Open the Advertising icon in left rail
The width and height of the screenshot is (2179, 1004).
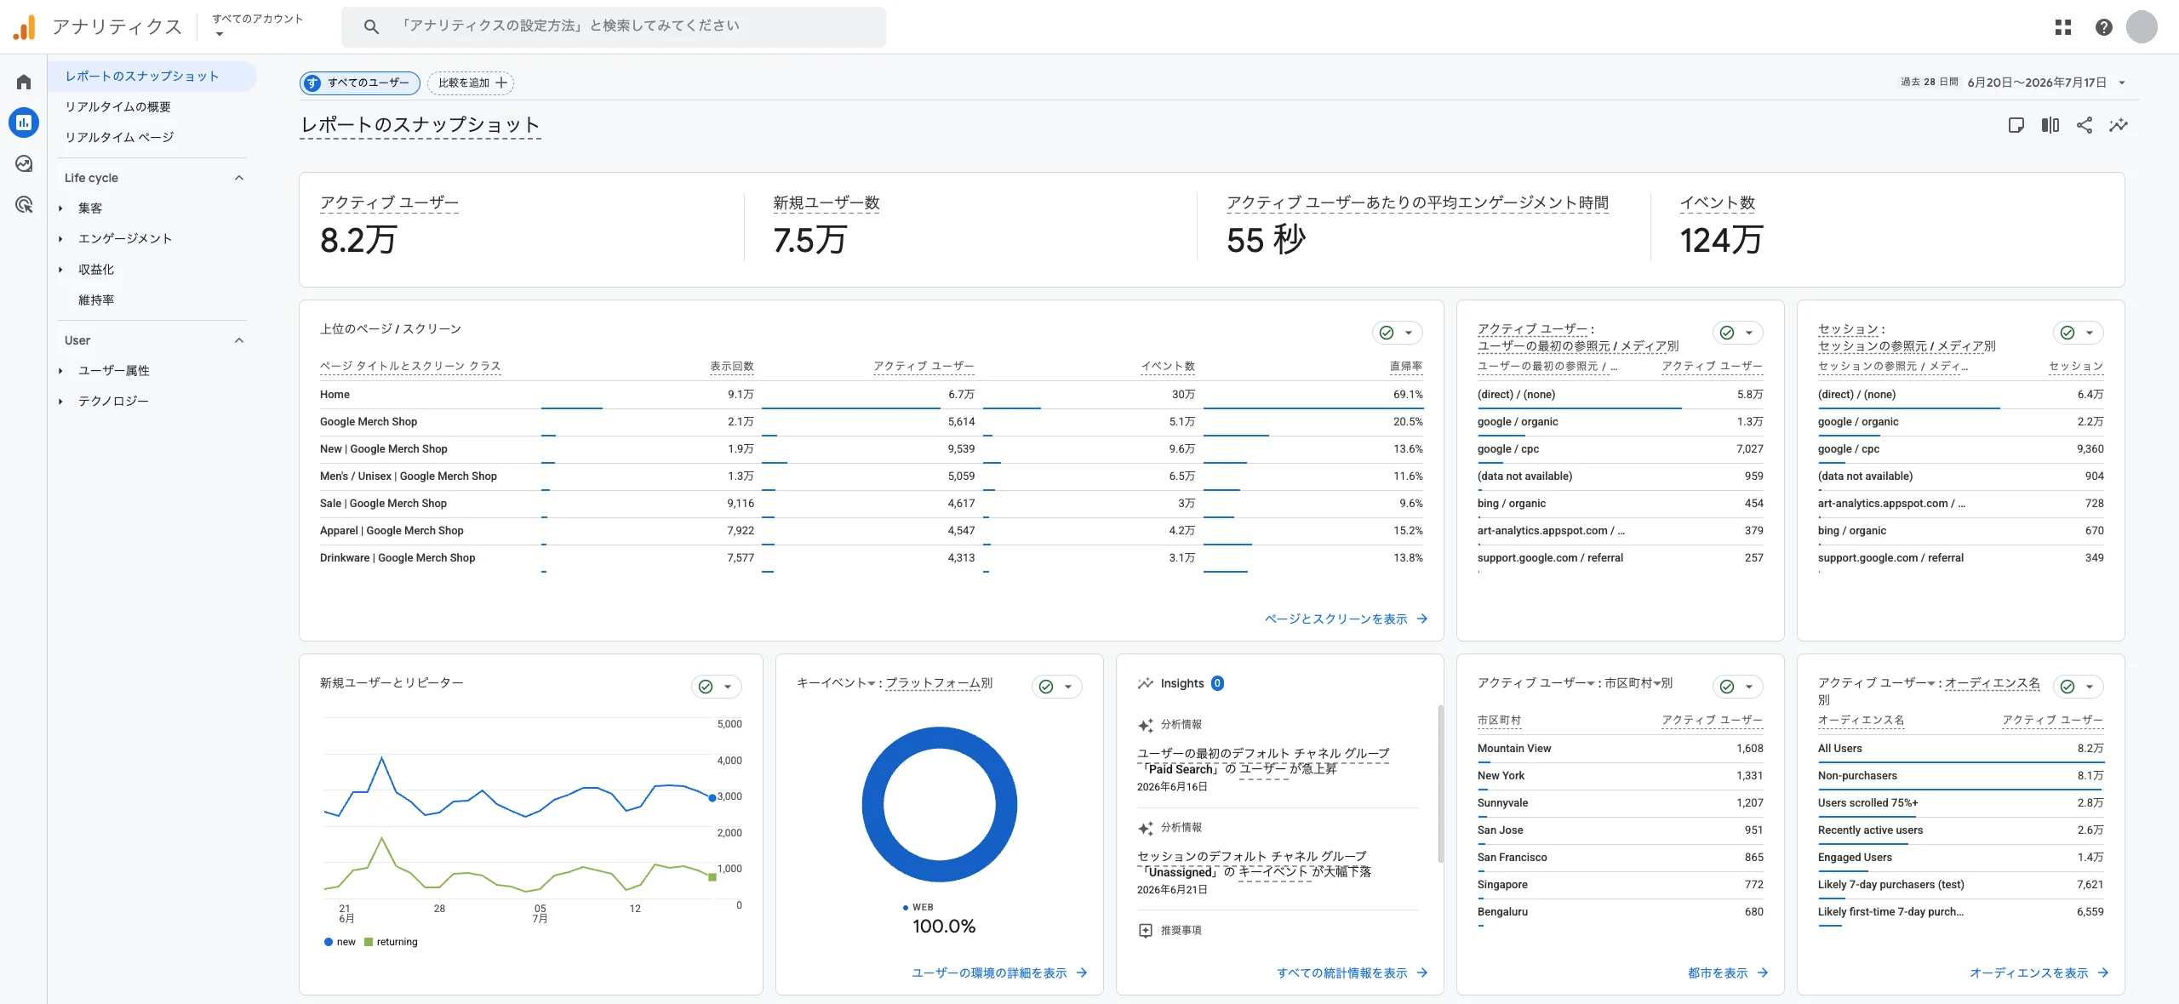click(24, 204)
